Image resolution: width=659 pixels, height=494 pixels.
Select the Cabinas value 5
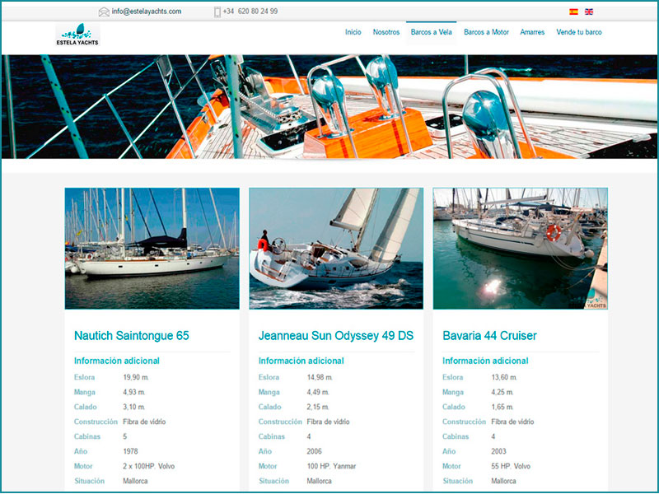point(125,436)
